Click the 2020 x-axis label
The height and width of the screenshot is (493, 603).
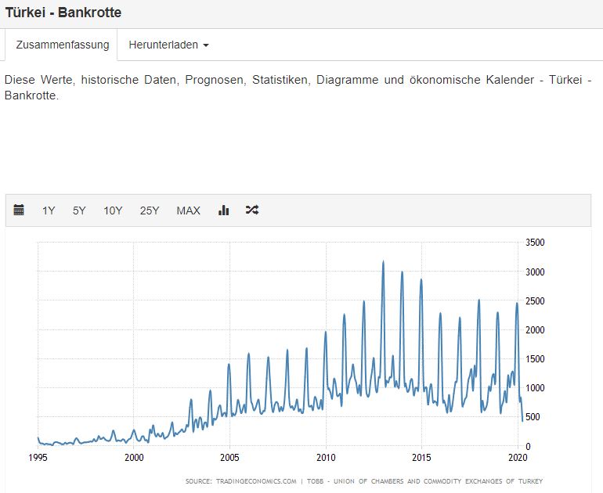point(518,458)
